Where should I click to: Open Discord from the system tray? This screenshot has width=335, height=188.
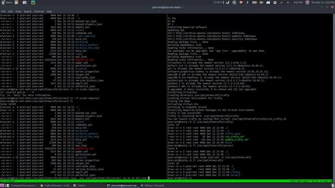268,3
